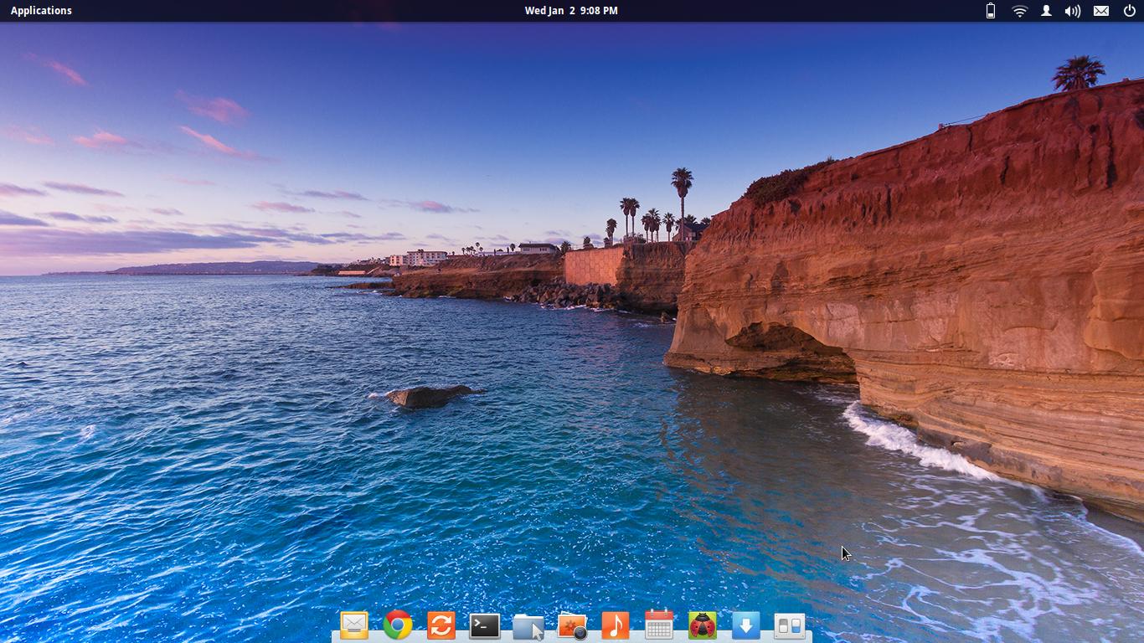Open the Terminal from the dock
Image resolution: width=1144 pixels, height=643 pixels.
click(x=485, y=625)
